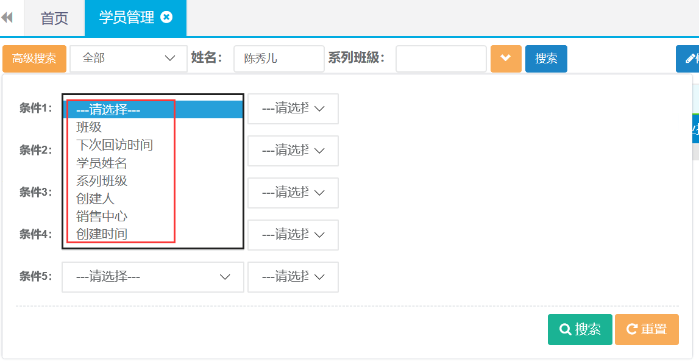The height and width of the screenshot is (364, 699).
Task: Select 下次回访时间 option
Action: tap(115, 145)
